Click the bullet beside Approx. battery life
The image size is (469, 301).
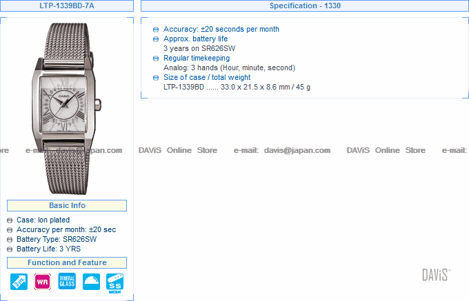(156, 39)
